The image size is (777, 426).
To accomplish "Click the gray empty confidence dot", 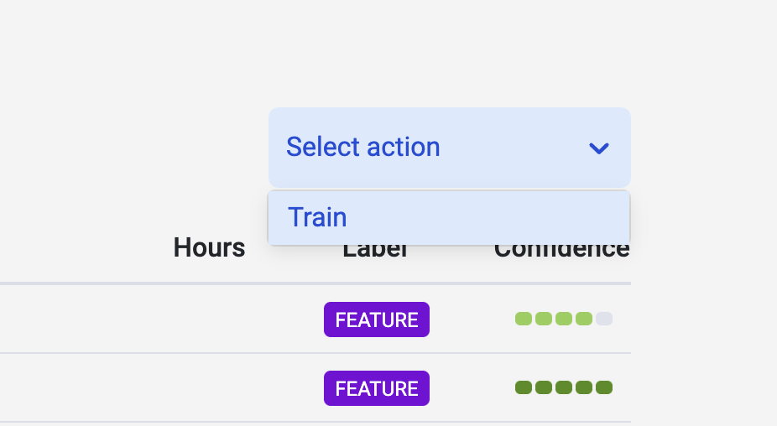I will [604, 319].
